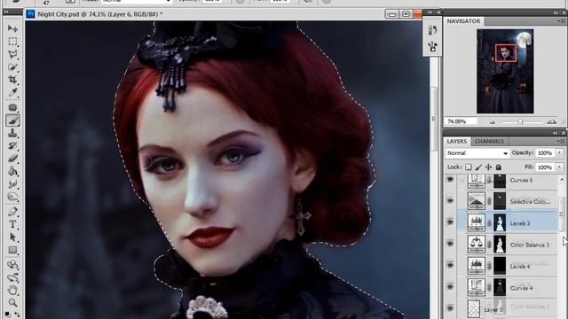Select the Quick Selection tool
The height and width of the screenshot is (319, 568).
(12, 67)
